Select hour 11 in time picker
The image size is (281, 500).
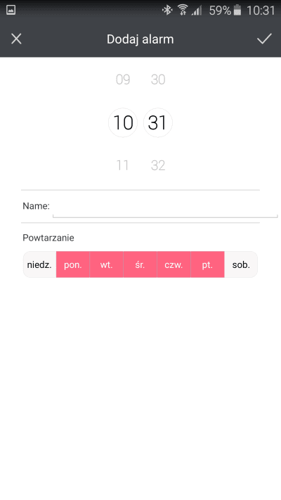pyautogui.click(x=123, y=165)
